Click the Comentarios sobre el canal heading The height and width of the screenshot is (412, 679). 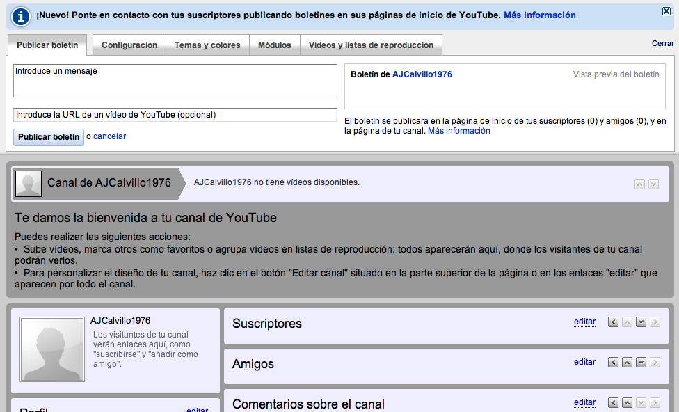[308, 404]
